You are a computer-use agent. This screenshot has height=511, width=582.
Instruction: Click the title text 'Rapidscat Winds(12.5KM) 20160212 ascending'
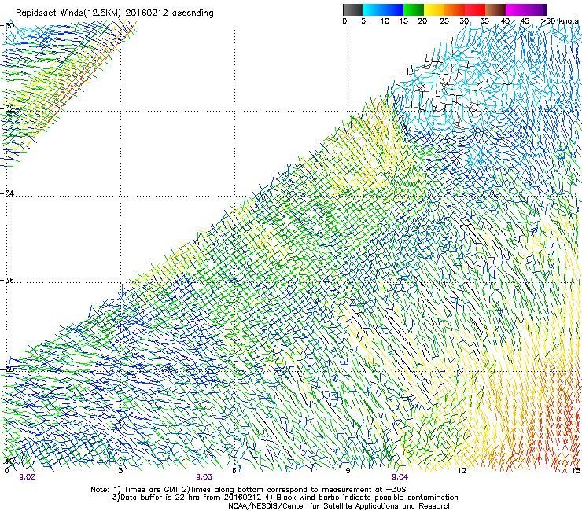click(x=115, y=13)
